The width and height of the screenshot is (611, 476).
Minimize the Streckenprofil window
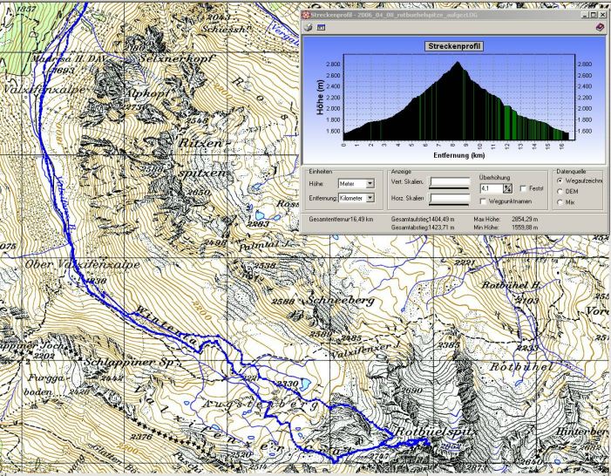click(x=585, y=15)
